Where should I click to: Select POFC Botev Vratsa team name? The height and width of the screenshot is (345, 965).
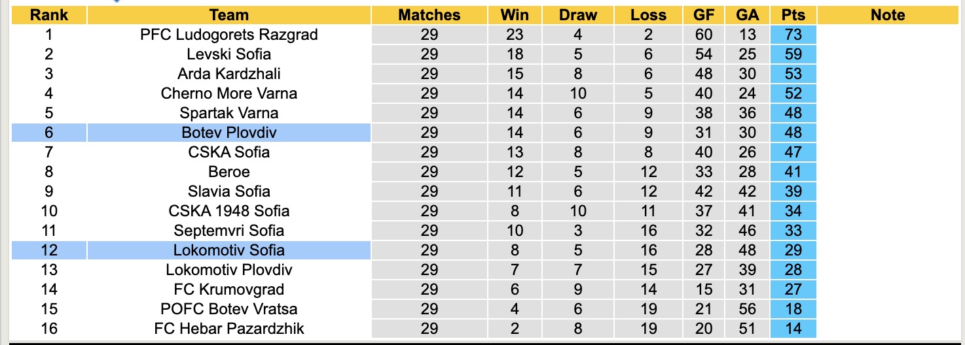click(229, 309)
